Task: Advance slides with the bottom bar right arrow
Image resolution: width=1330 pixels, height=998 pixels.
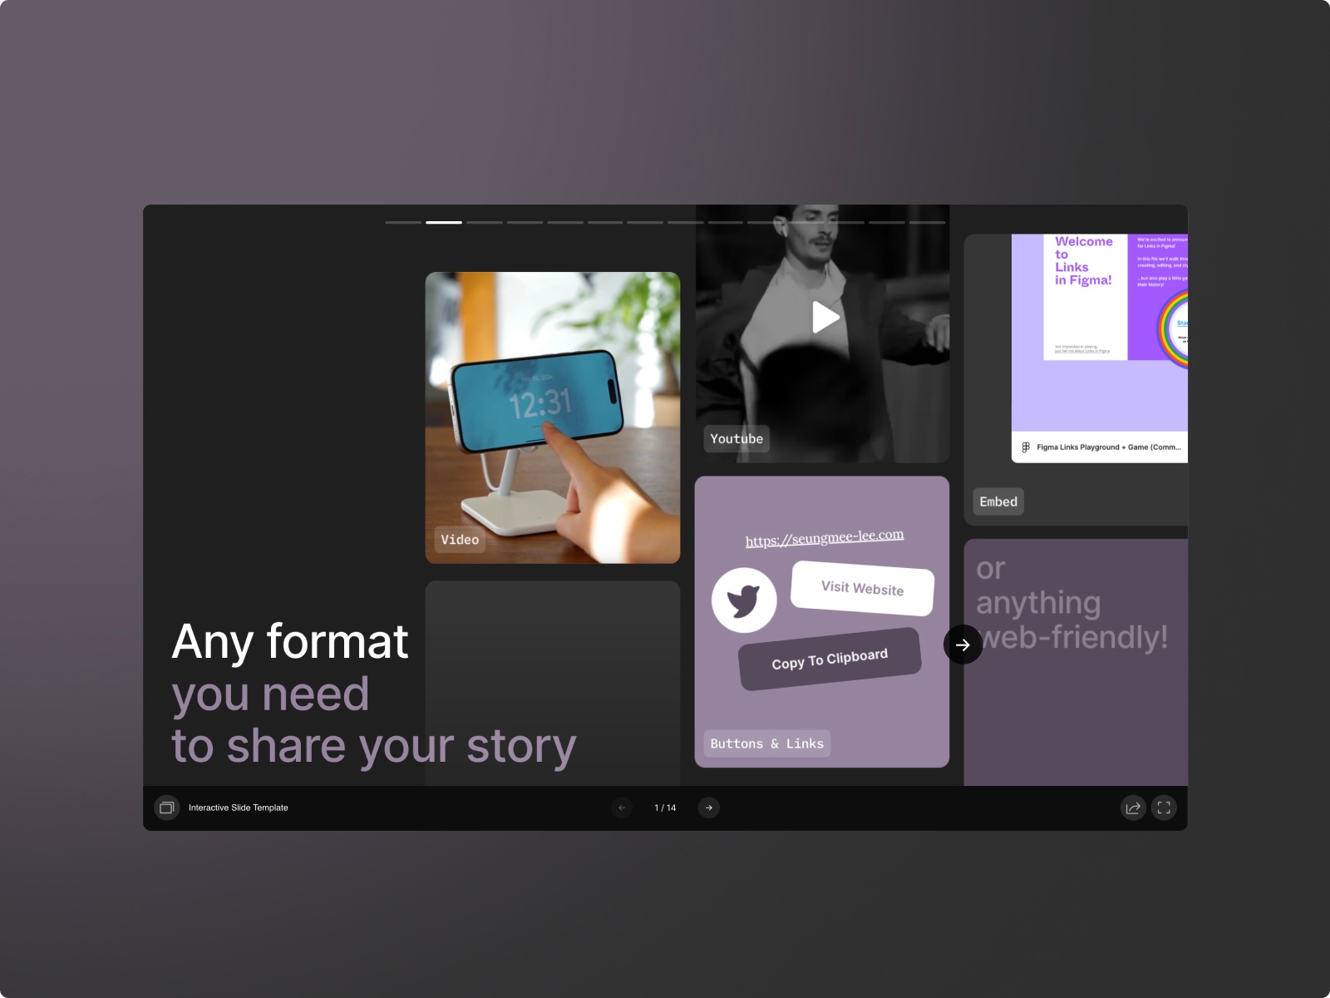Action: pyautogui.click(x=708, y=808)
